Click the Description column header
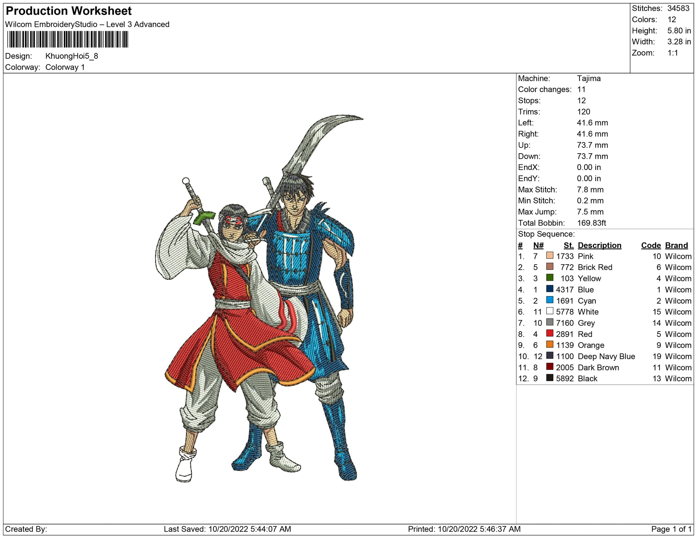The height and width of the screenshot is (536, 697). 599,245
